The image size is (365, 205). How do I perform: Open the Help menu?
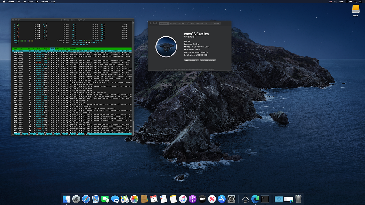coord(53,2)
